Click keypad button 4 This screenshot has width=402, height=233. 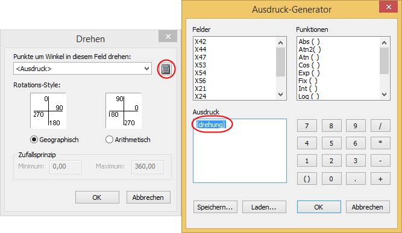pos(307,143)
